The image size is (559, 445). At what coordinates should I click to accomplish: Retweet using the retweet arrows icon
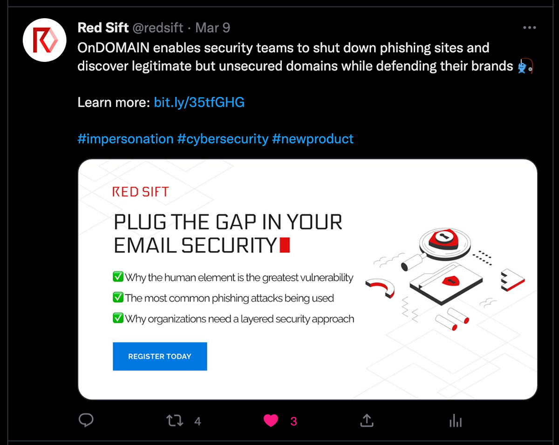(x=175, y=421)
